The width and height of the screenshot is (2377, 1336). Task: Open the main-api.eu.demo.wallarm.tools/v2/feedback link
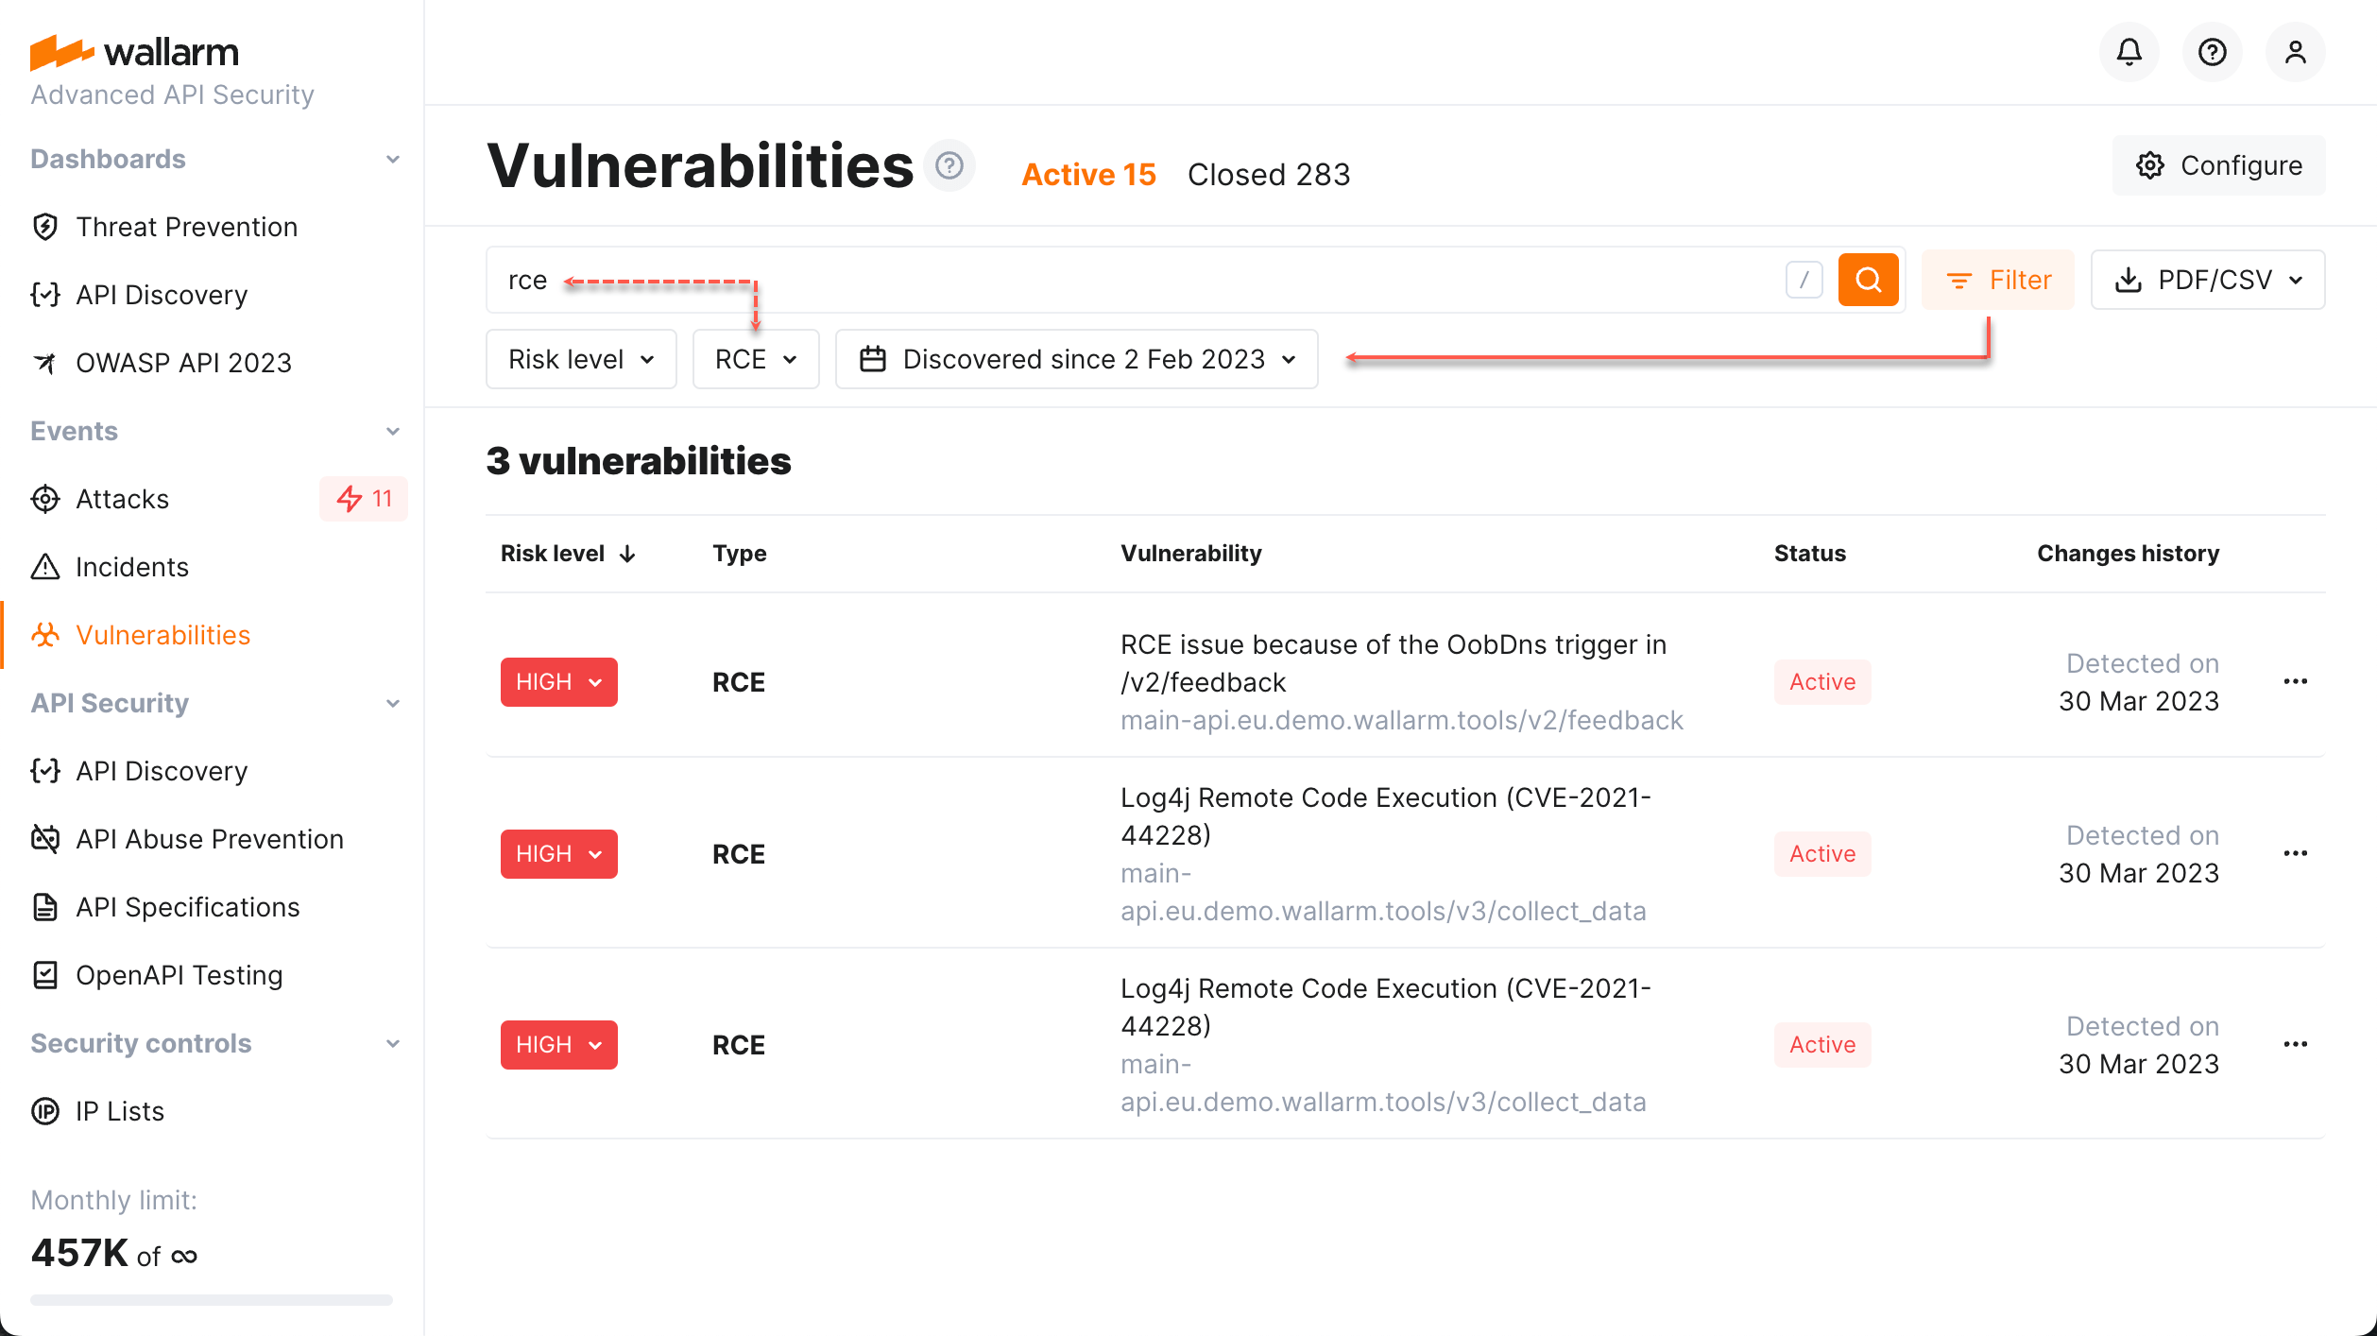(1401, 720)
